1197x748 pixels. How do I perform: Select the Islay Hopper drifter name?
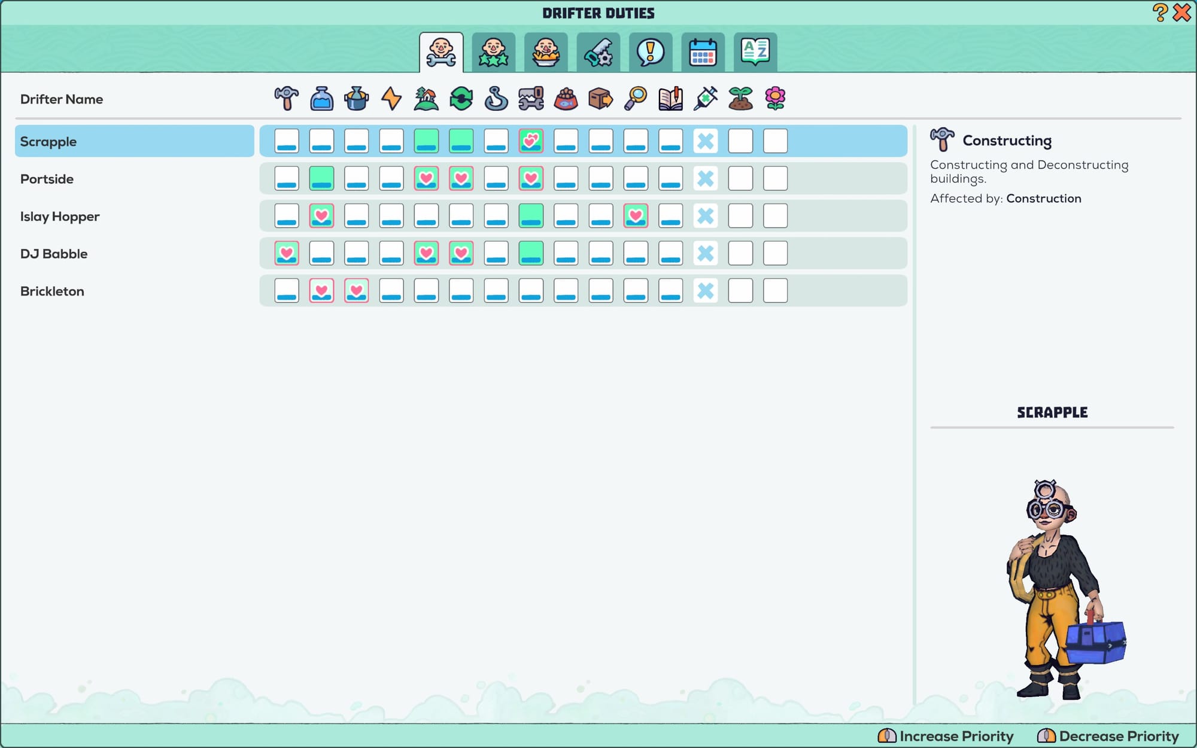[x=60, y=217]
